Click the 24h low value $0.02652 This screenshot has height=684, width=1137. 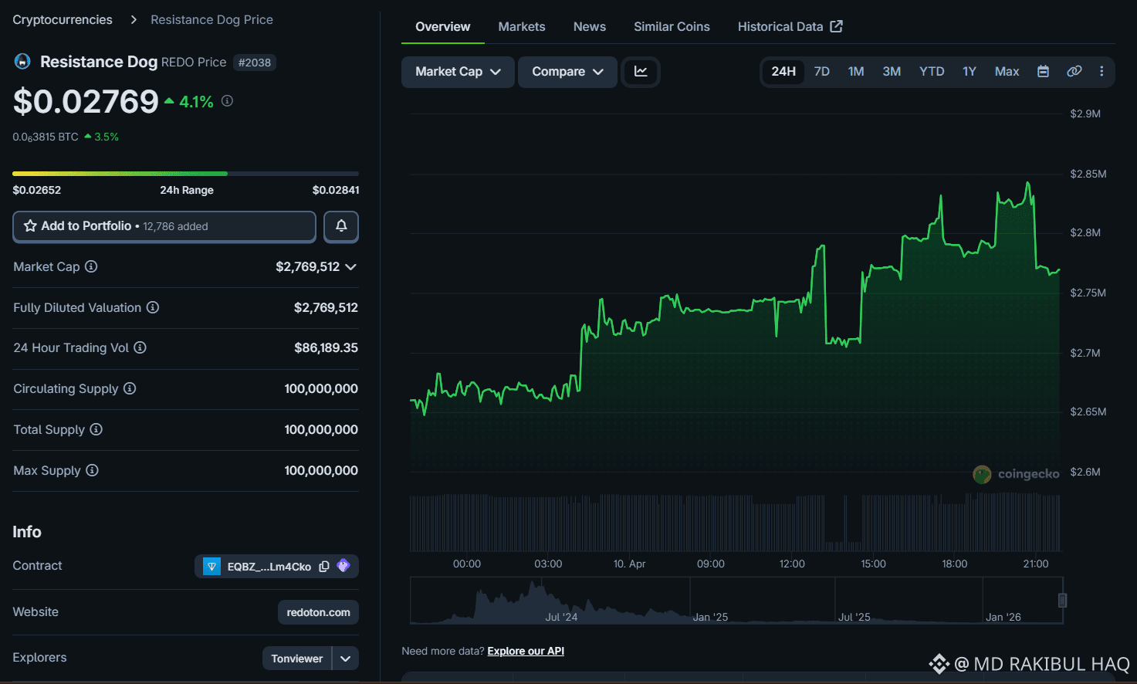tap(37, 190)
